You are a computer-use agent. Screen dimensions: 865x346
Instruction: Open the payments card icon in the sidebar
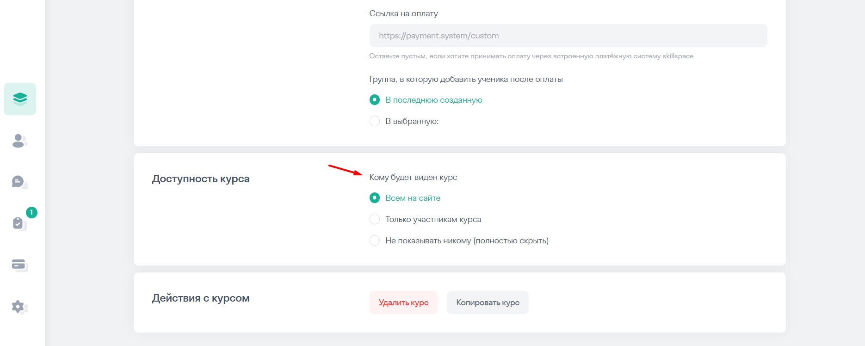19,265
